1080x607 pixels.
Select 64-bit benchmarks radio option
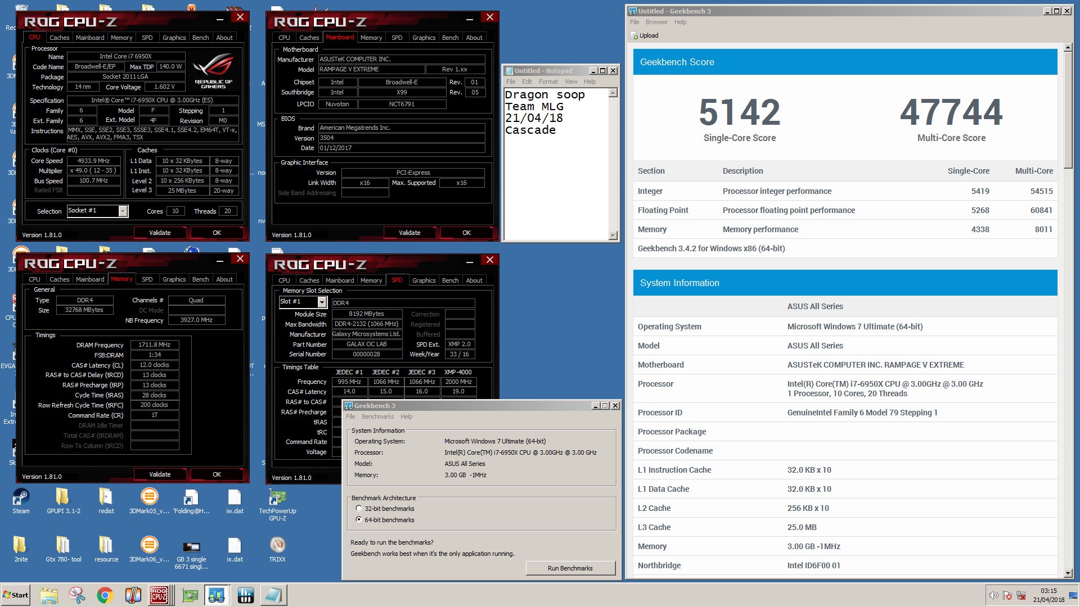(x=359, y=520)
